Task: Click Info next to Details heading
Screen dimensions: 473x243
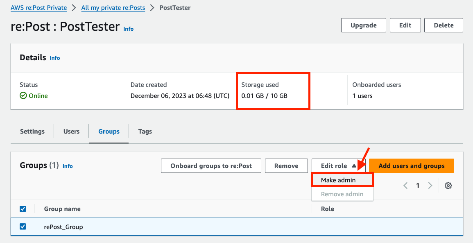Action: pos(54,58)
